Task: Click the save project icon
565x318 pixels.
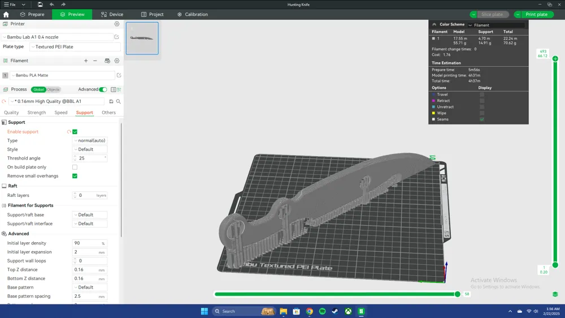Action: pos(40,5)
